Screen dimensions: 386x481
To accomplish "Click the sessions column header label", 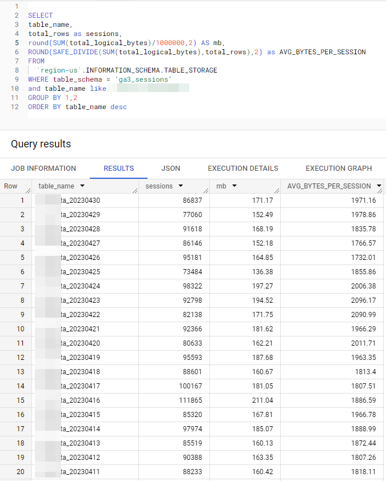I will 159,186.
